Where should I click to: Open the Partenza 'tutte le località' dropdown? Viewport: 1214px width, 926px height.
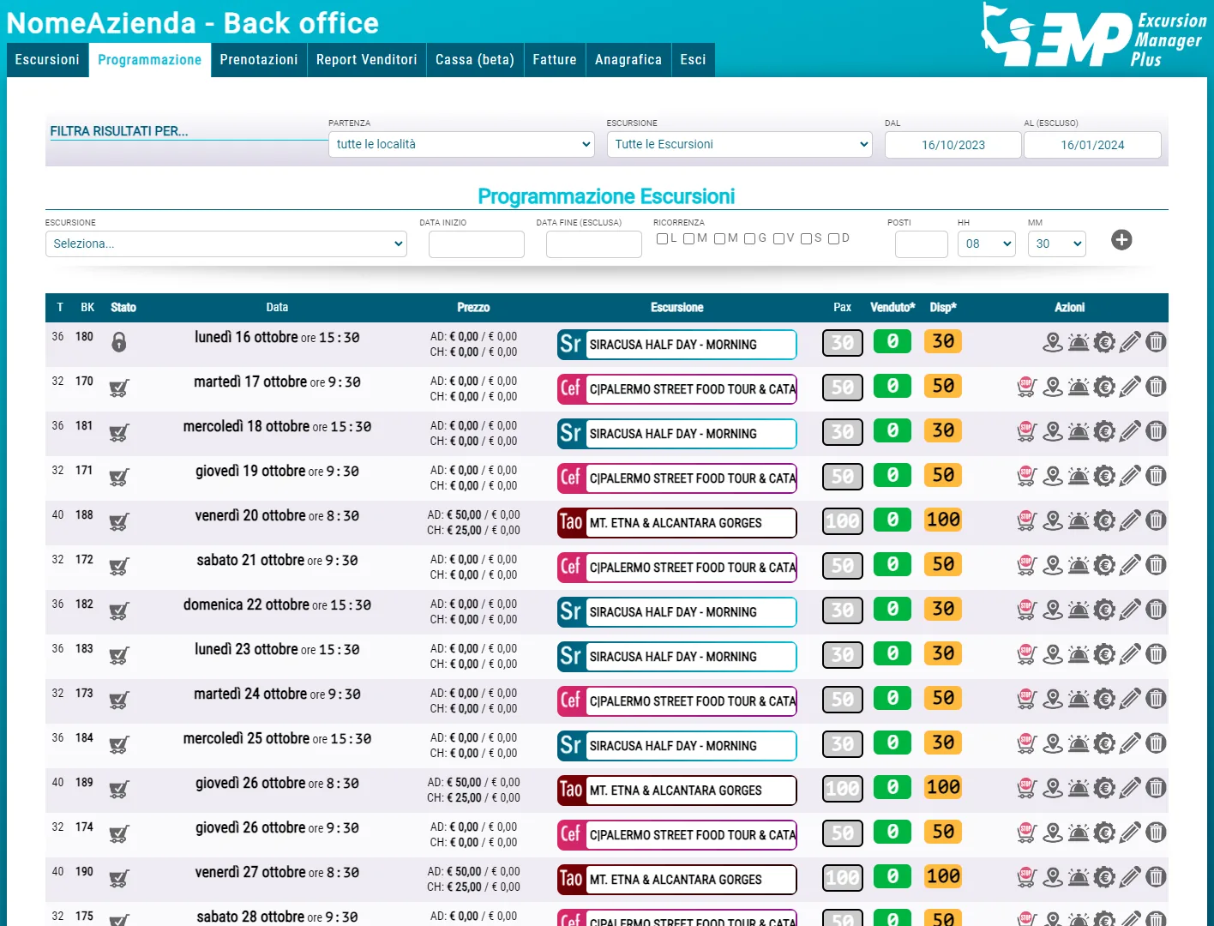coord(461,144)
